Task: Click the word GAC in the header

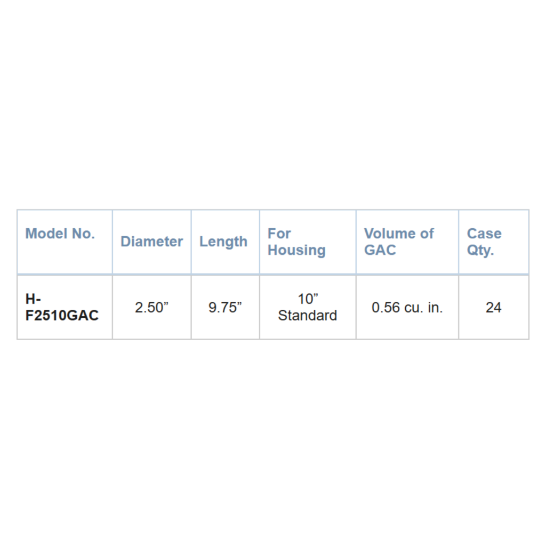Action: (x=380, y=250)
